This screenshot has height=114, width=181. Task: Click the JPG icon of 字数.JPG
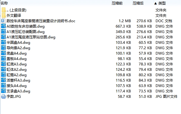[4, 97]
